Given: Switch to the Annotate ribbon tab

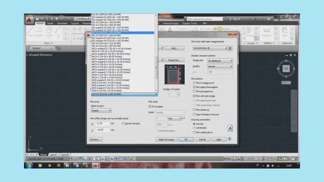Looking at the screenshot, I should coord(62,23).
